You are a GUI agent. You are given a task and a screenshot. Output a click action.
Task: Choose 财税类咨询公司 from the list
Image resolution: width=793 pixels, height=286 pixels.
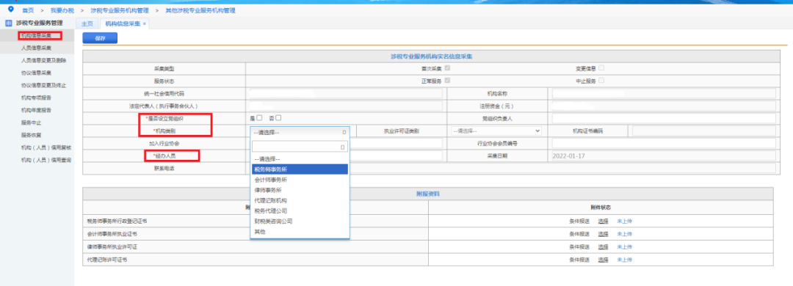point(300,221)
